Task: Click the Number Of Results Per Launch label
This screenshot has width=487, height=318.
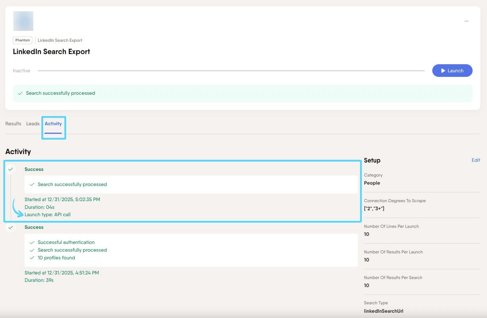Action: point(393,252)
